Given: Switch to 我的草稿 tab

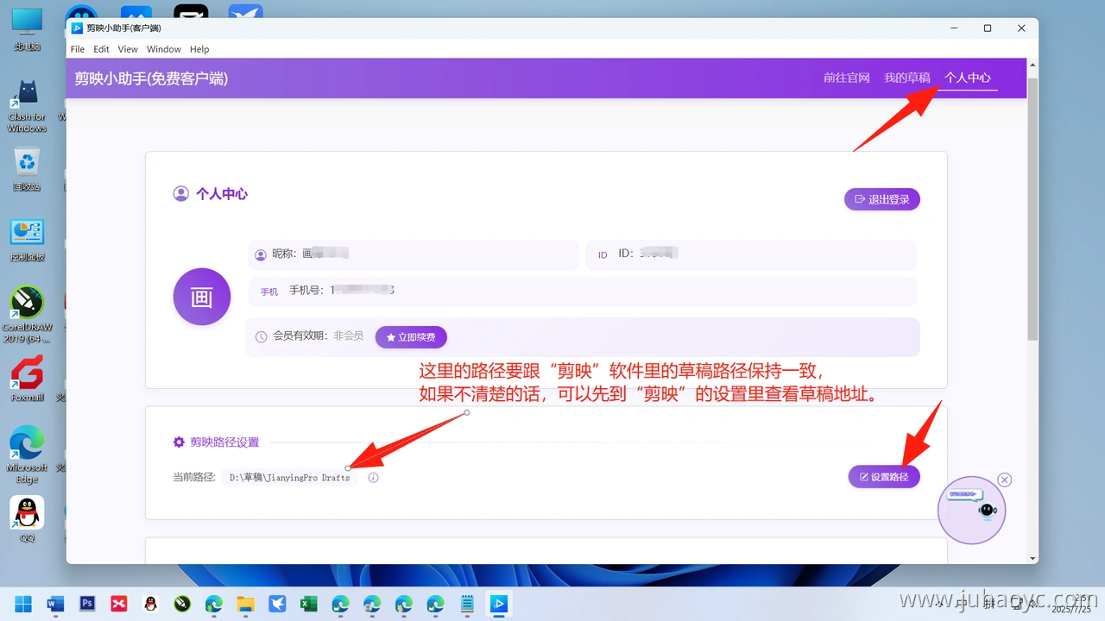Looking at the screenshot, I should pyautogui.click(x=906, y=78).
